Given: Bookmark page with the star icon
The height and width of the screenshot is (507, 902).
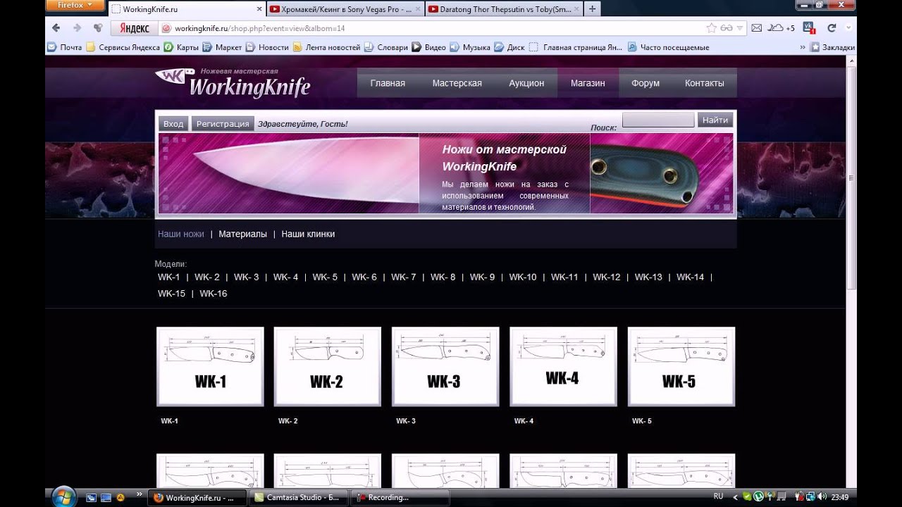Looking at the screenshot, I should click(712, 28).
